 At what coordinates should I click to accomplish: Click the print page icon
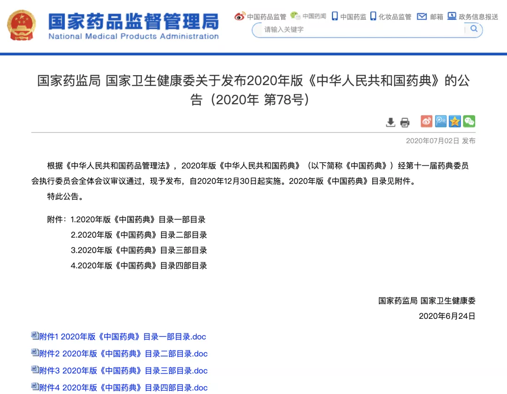[x=405, y=122]
